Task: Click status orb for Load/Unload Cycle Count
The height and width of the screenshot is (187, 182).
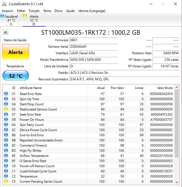Action: tap(6, 171)
